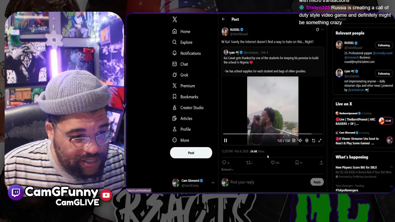Go back using the arrow beside Post
The image size is (395, 222).
pos(223,19)
